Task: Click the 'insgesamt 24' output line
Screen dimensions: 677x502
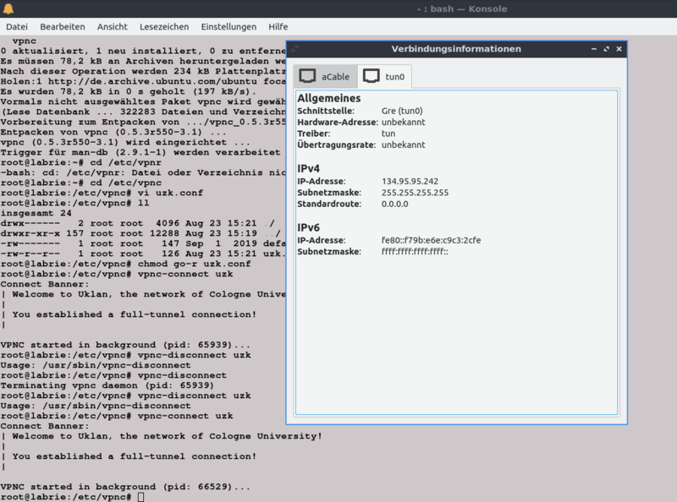Action: point(36,213)
